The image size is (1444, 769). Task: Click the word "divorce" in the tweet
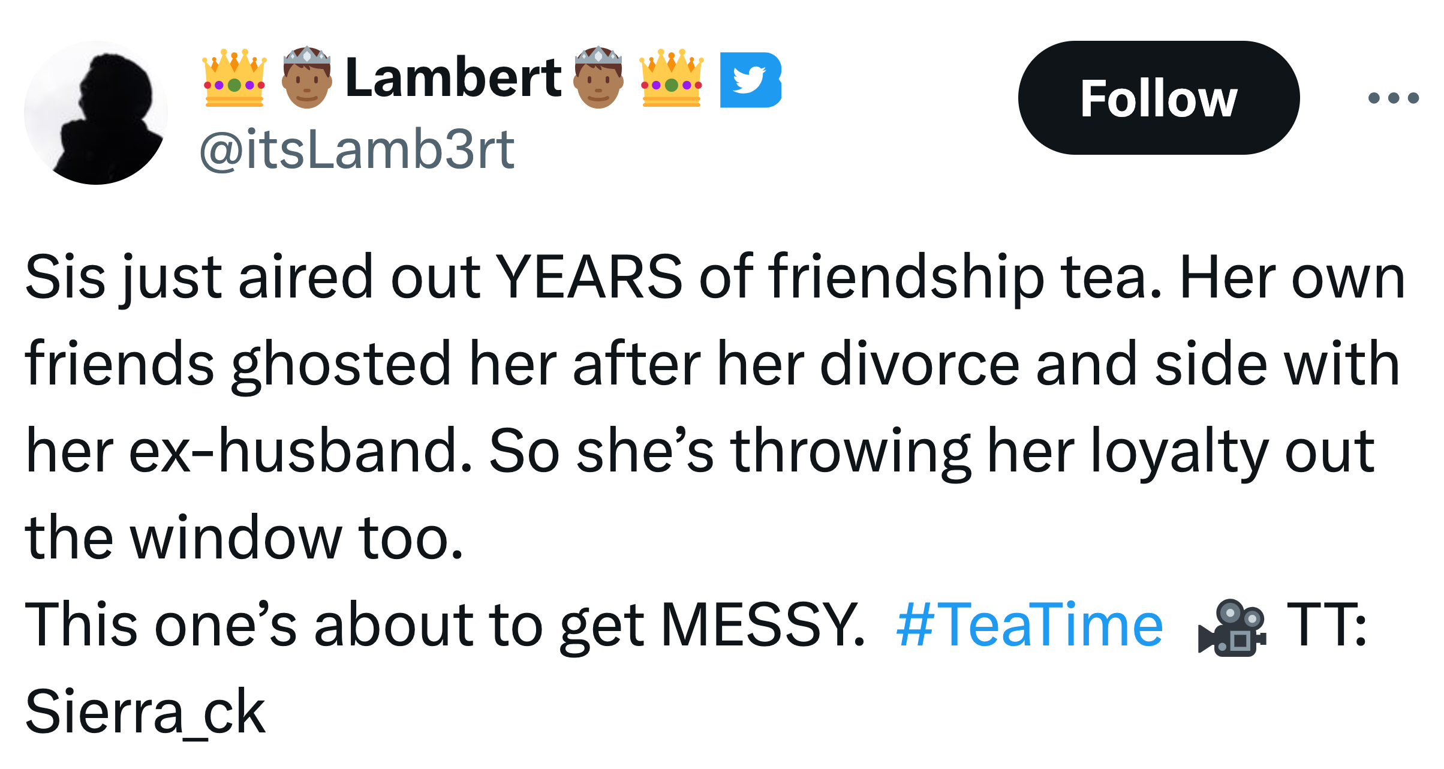tap(919, 364)
